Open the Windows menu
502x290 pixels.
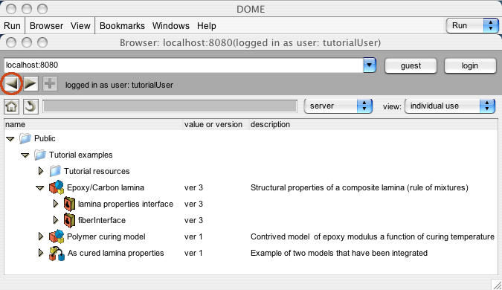tap(170, 25)
